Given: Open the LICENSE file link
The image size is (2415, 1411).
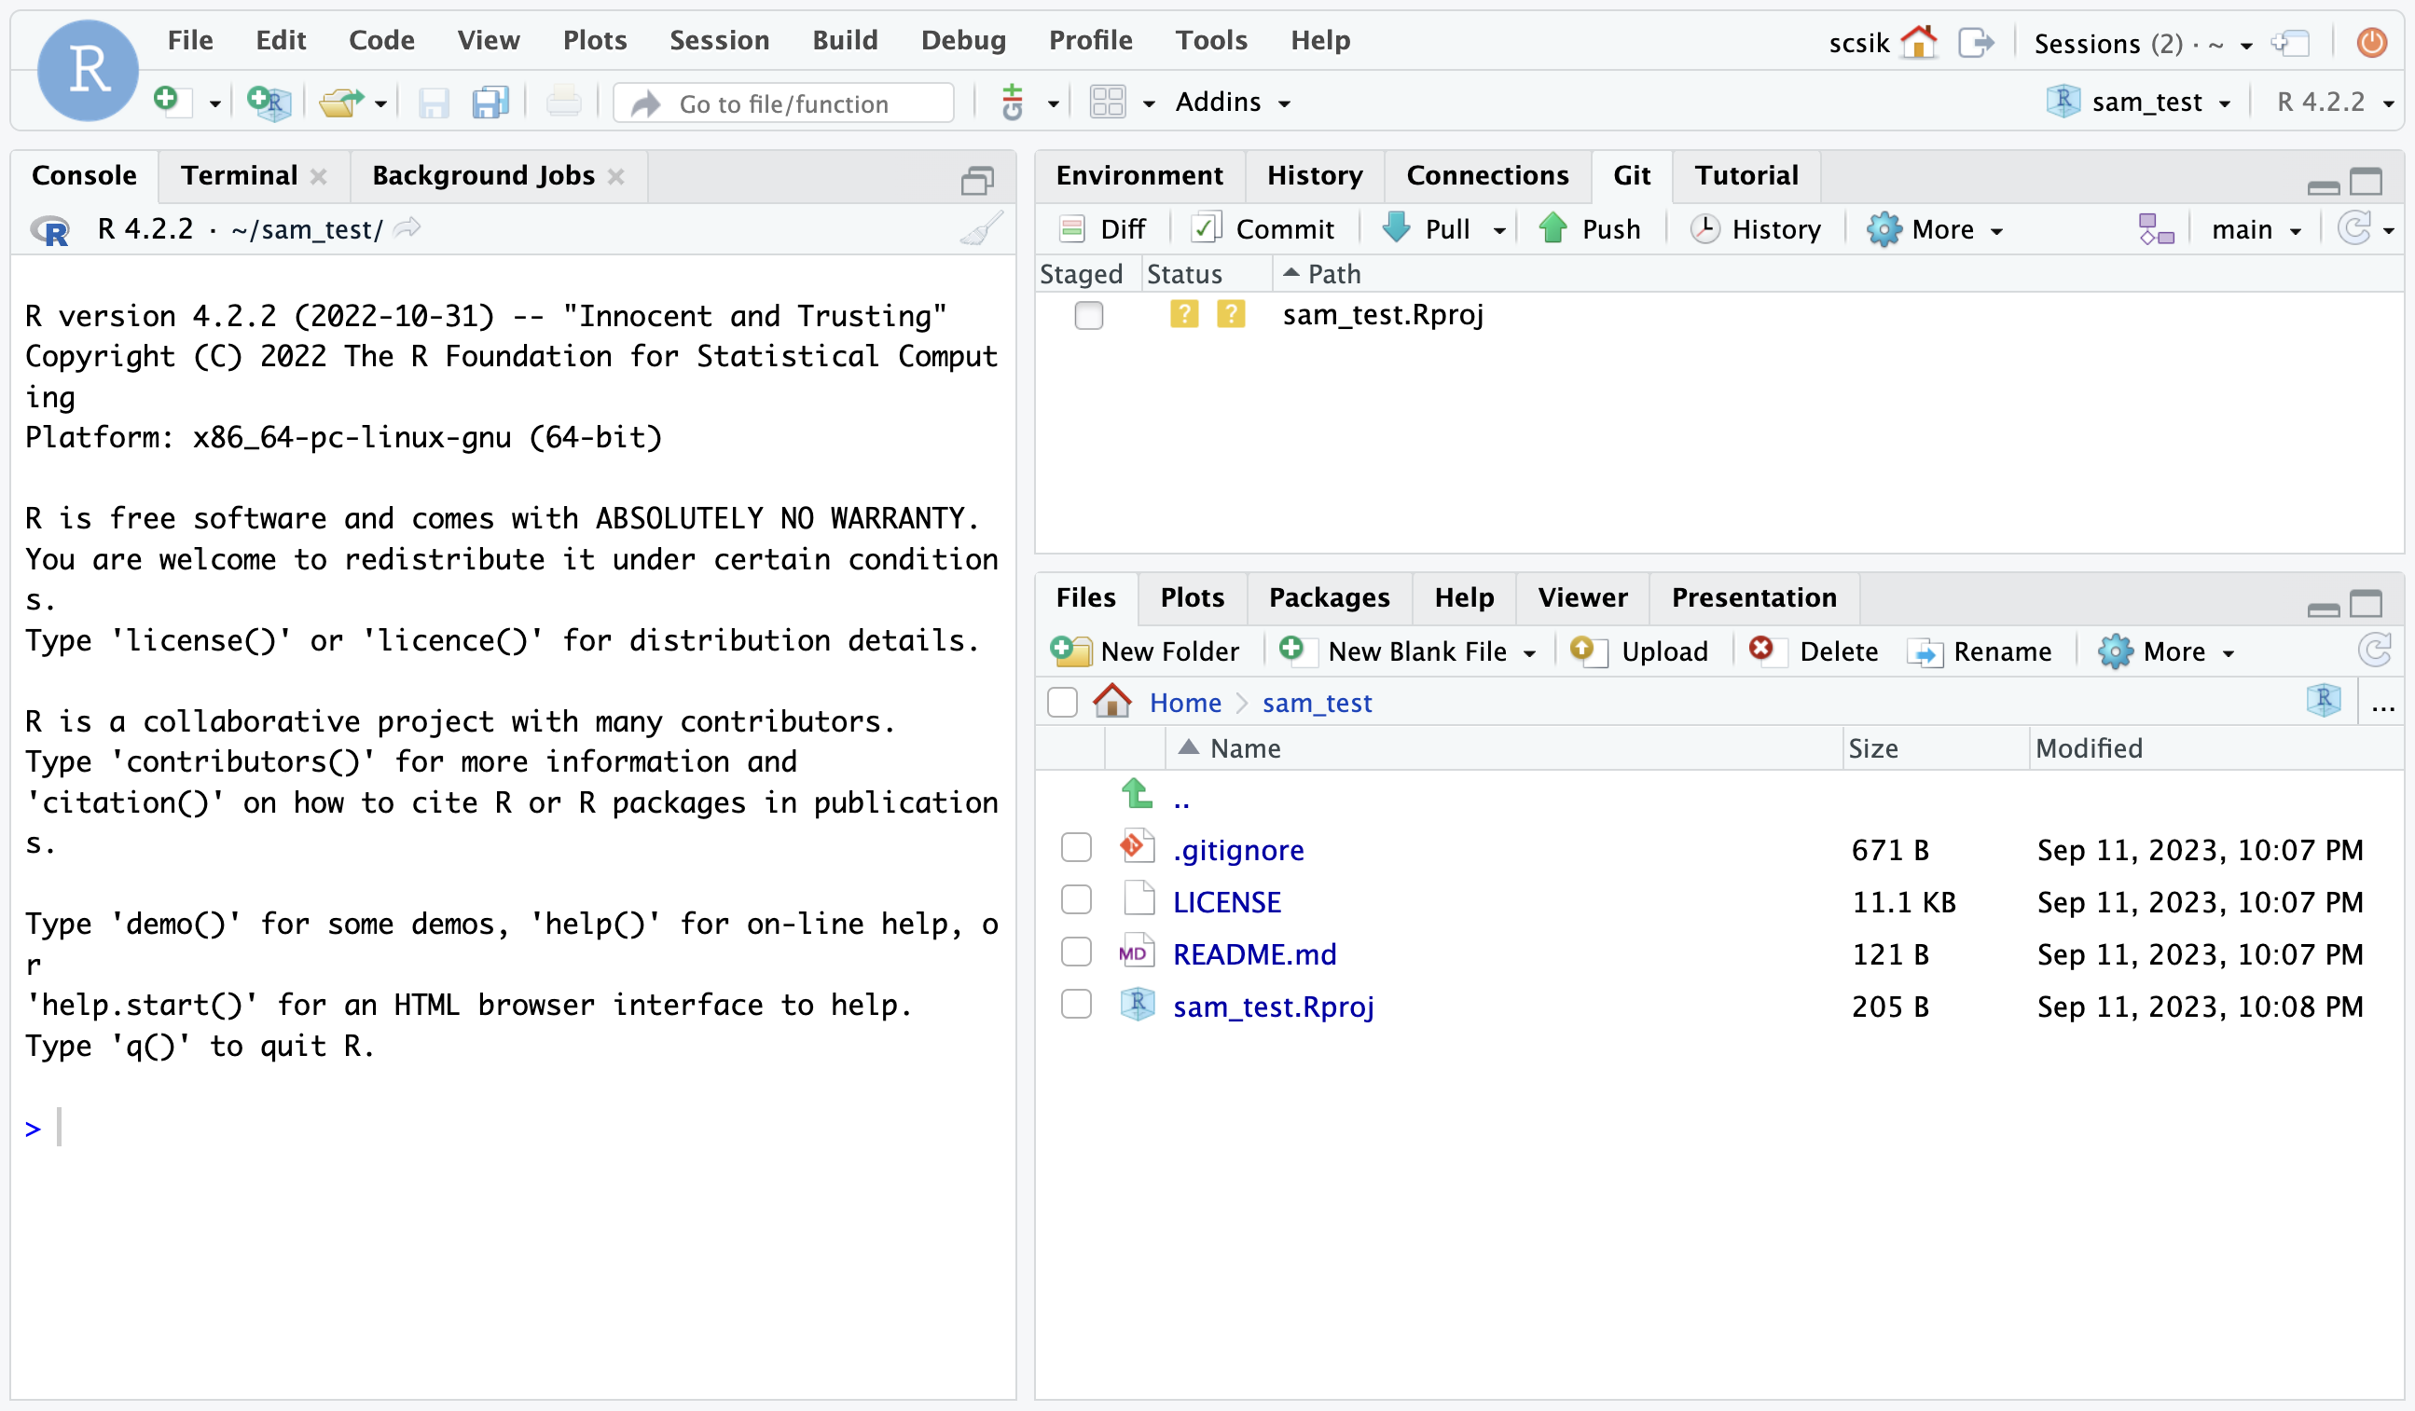Looking at the screenshot, I should click(1226, 901).
